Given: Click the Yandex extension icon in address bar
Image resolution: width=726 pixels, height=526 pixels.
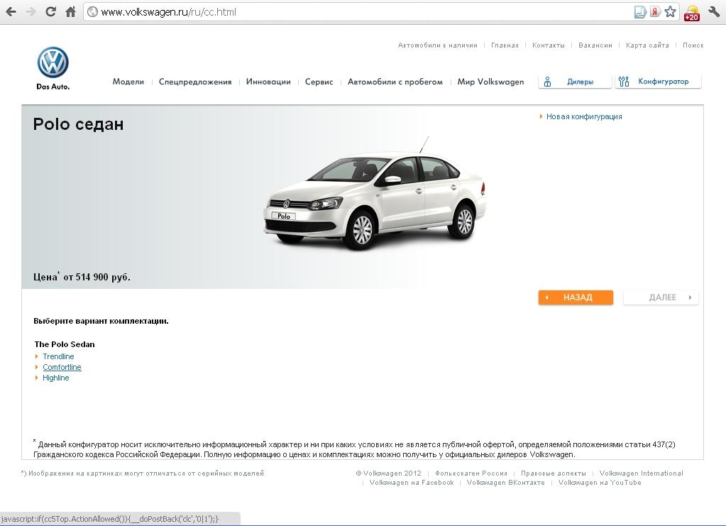Looking at the screenshot, I should pos(655,12).
